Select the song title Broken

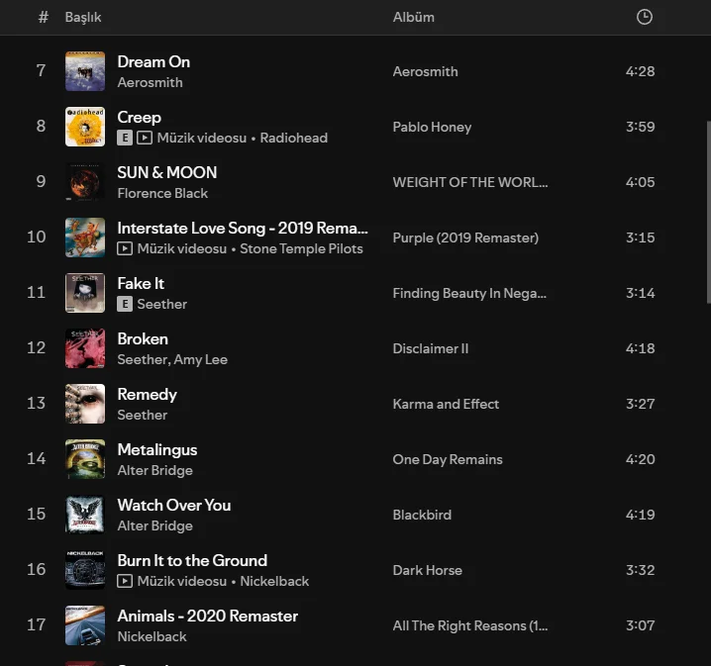point(143,338)
